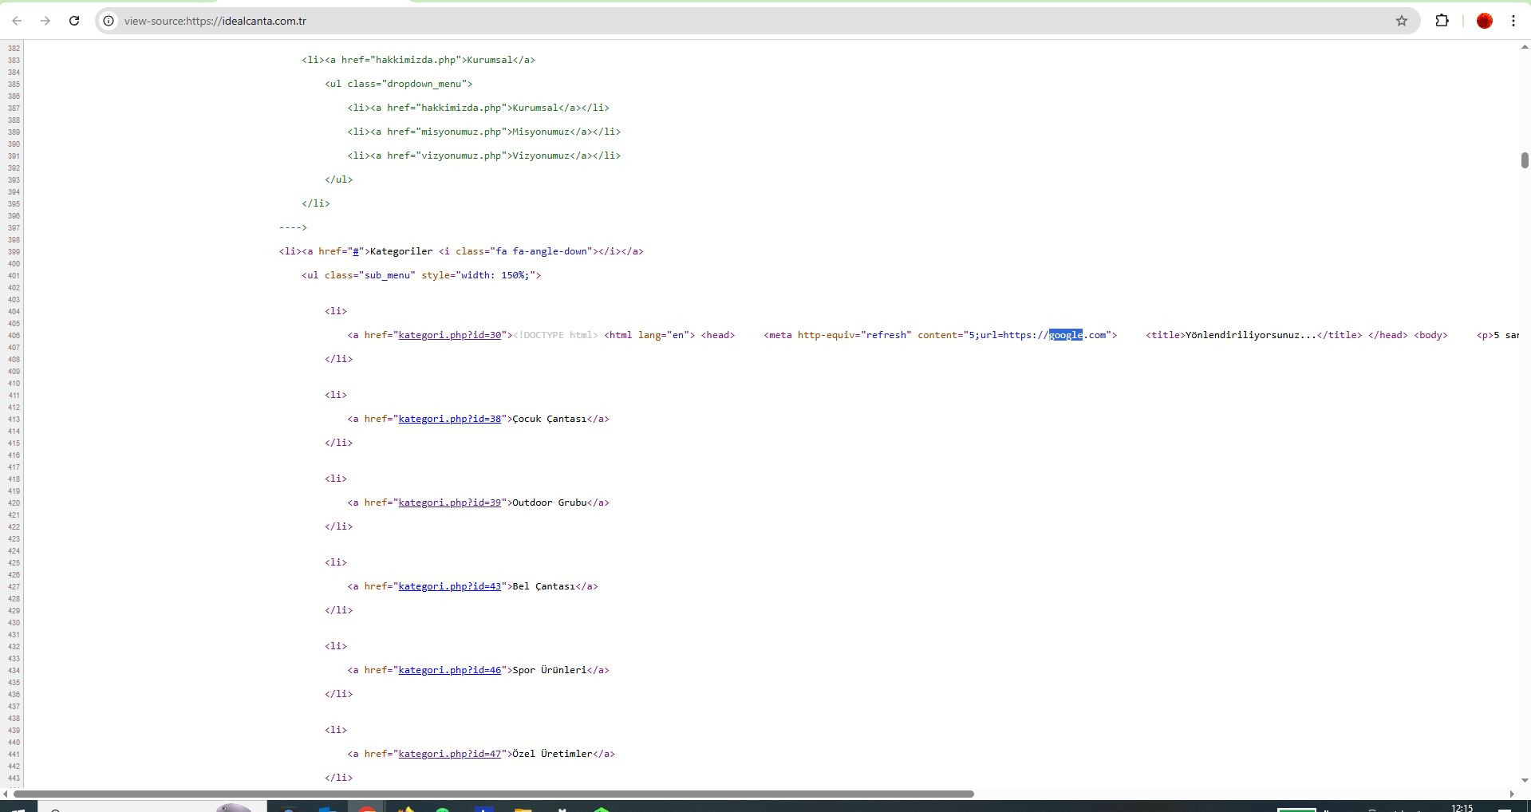The width and height of the screenshot is (1531, 812).
Task: Click the "Misyonumuz" link text
Action: [x=541, y=132]
